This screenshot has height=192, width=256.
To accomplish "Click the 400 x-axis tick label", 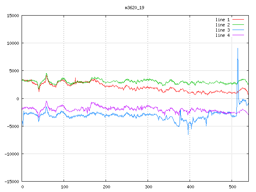I will click(x=190, y=186).
